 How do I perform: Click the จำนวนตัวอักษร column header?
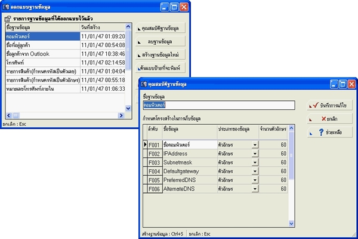coord(273,132)
